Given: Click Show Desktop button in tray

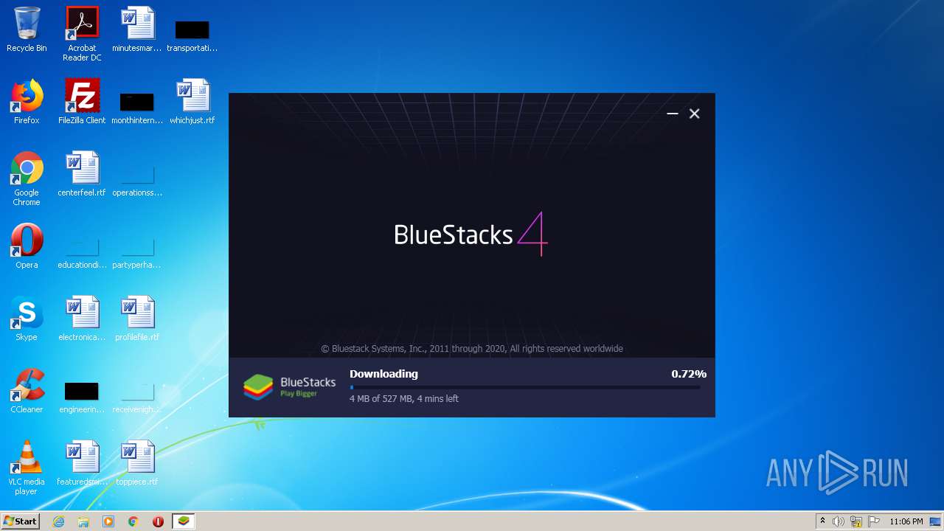Looking at the screenshot, I should coord(936,521).
